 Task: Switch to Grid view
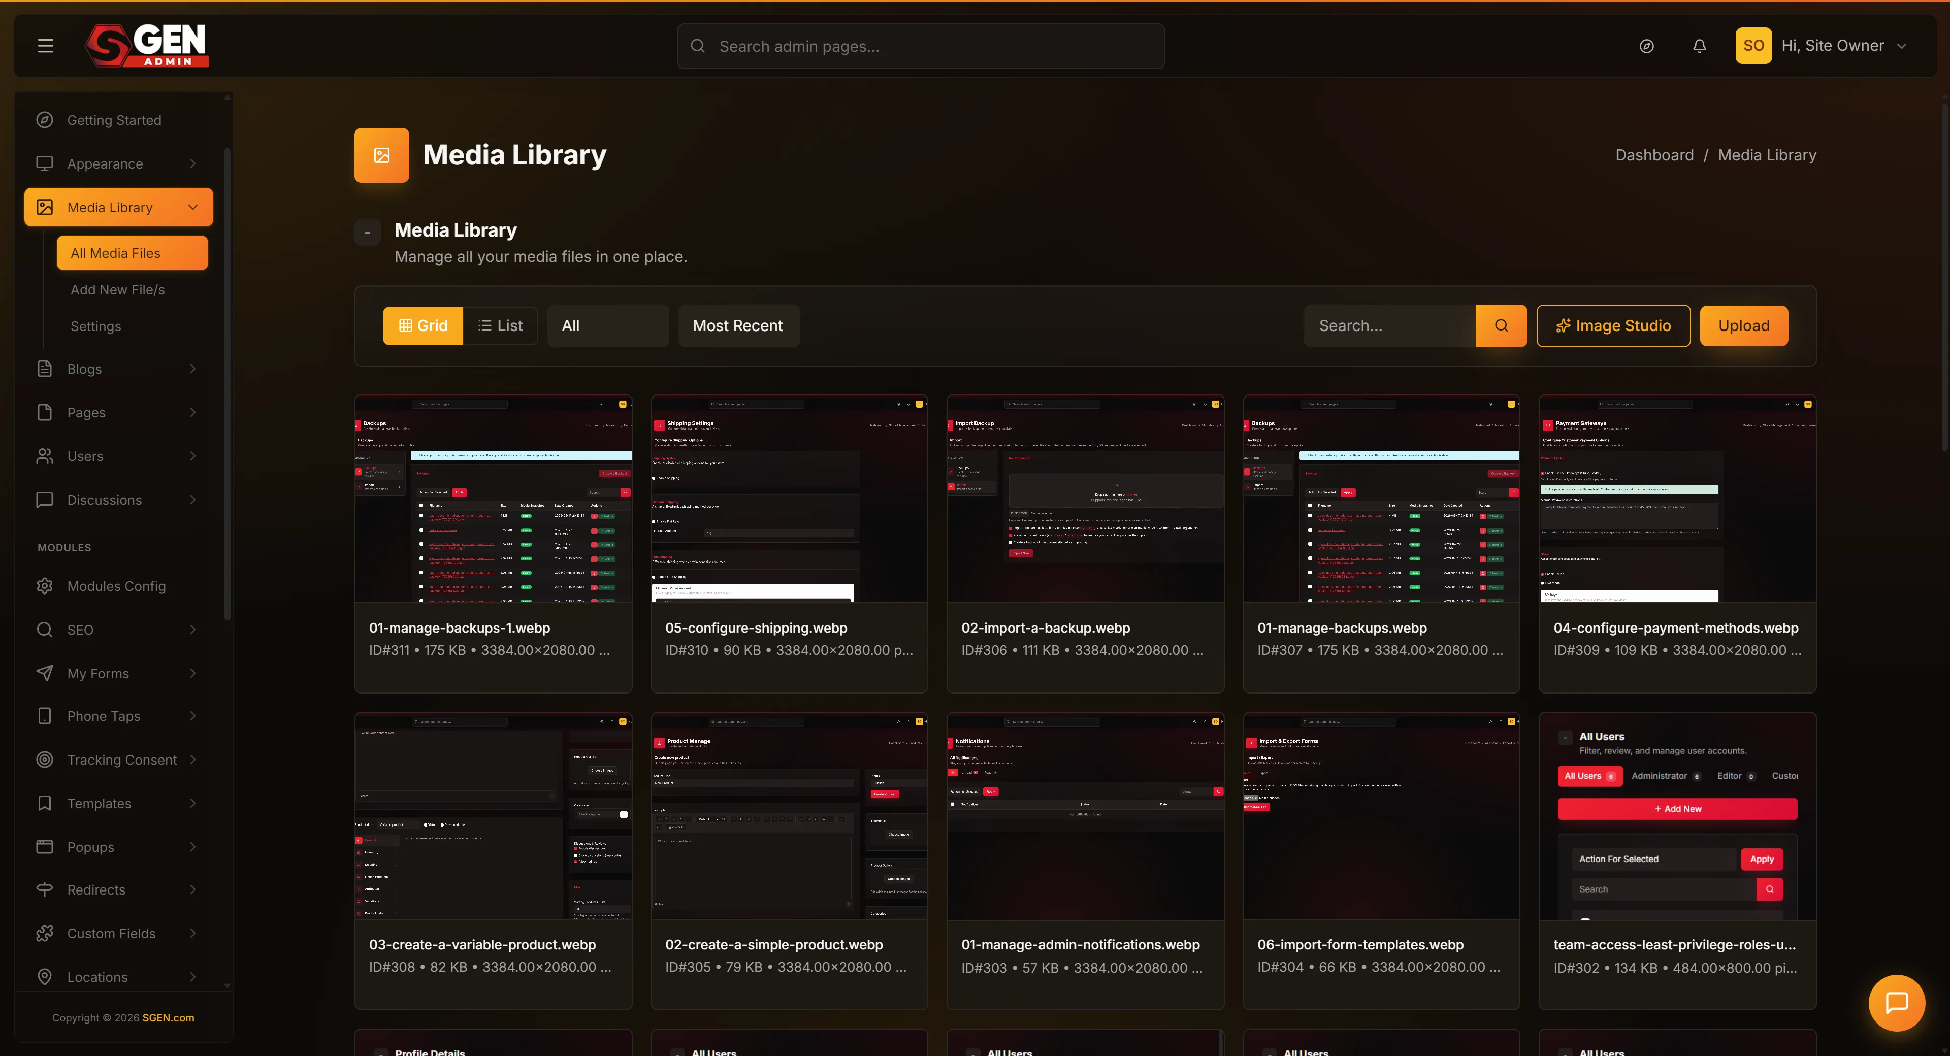click(423, 325)
